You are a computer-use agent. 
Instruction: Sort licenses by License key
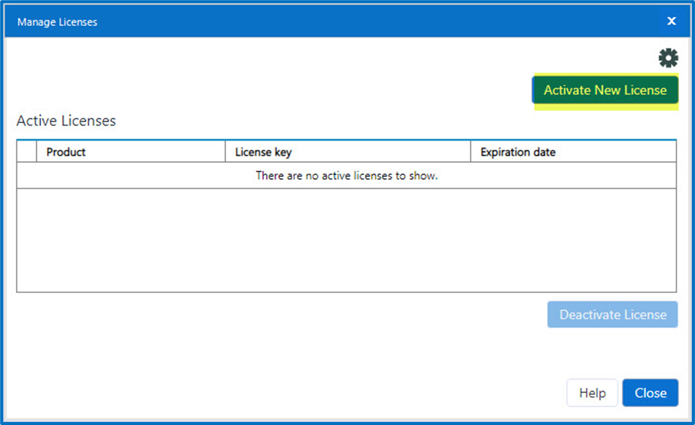coord(263,152)
